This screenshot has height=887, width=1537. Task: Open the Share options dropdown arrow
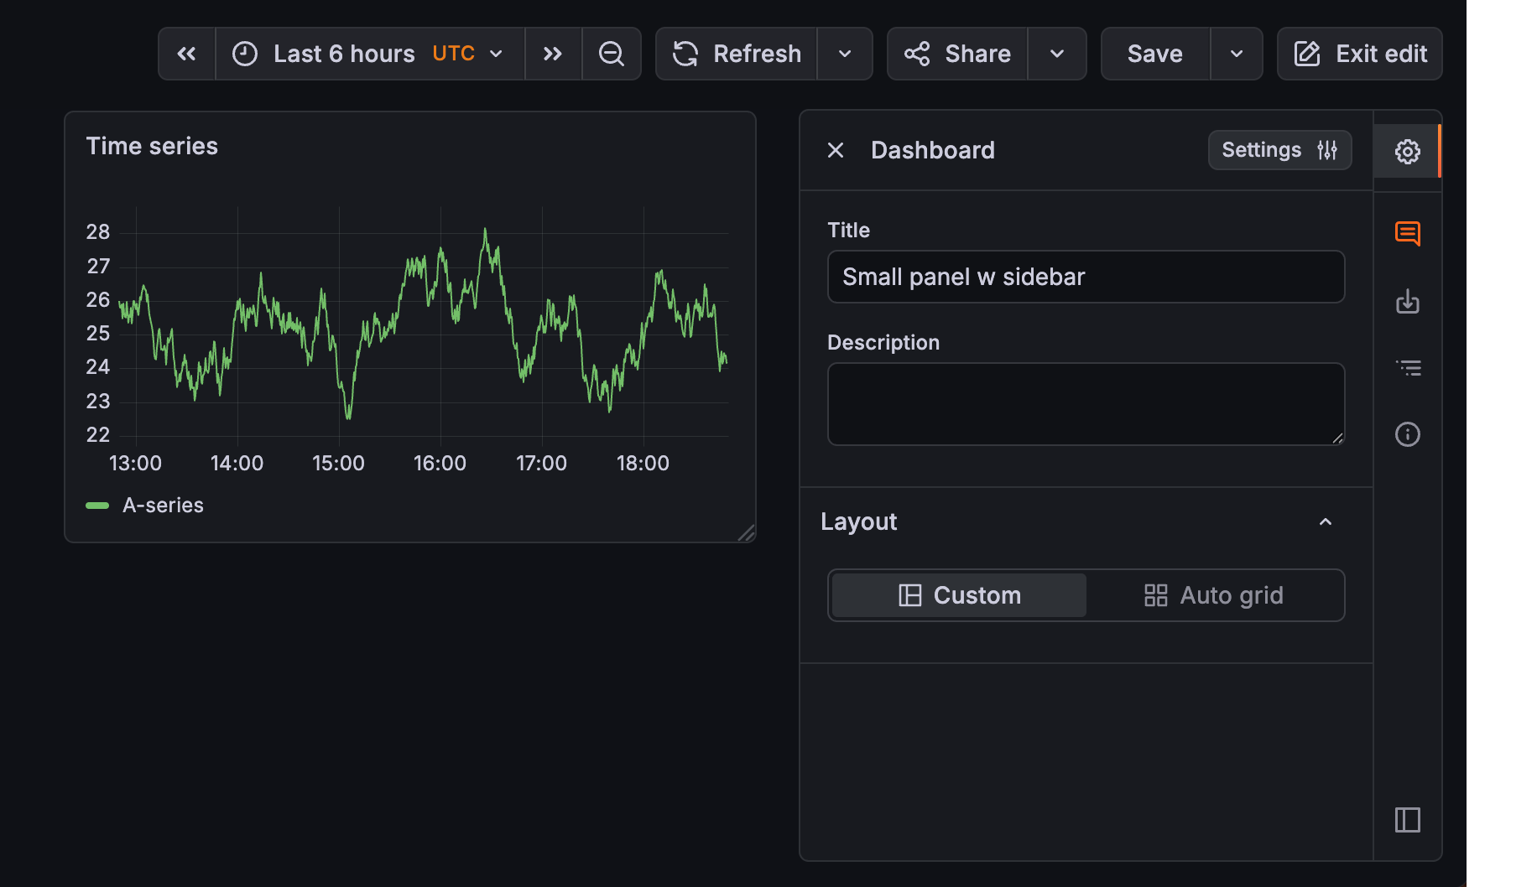coord(1057,54)
